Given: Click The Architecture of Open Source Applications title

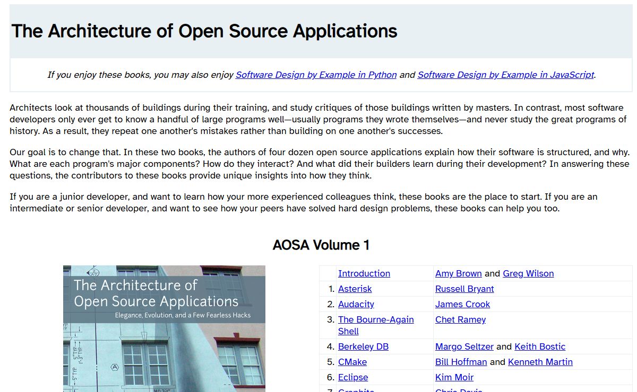Looking at the screenshot, I should (x=204, y=31).
